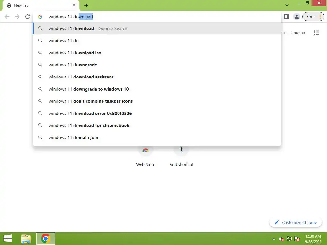Open Action Center flag icon
Image resolution: width=327 pixels, height=245 pixels.
pos(297,239)
